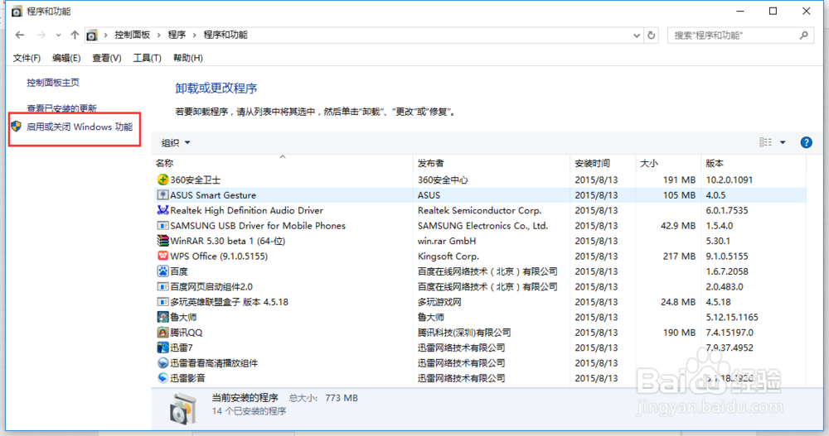Open the 查看(V) menu
The height and width of the screenshot is (436, 829).
(x=106, y=58)
